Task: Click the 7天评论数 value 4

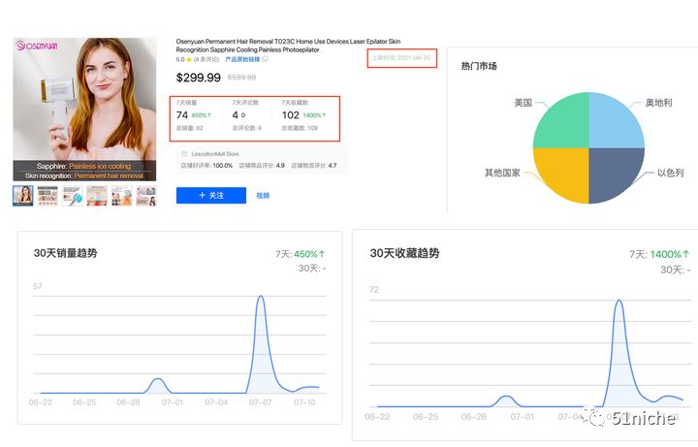Action: 235,115
